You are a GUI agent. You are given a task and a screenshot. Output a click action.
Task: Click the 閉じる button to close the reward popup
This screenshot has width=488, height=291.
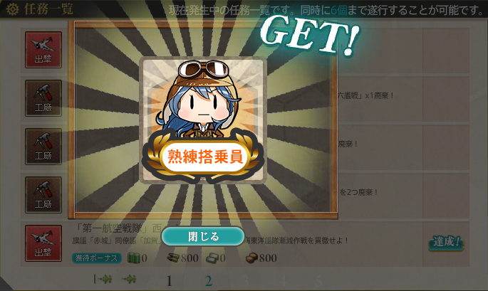pos(203,236)
